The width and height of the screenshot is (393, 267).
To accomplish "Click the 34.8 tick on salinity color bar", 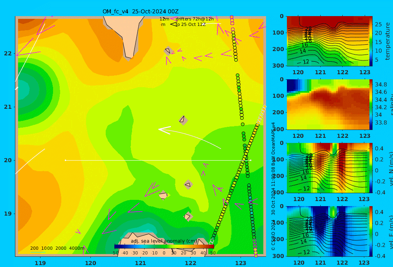I will click(381, 84).
